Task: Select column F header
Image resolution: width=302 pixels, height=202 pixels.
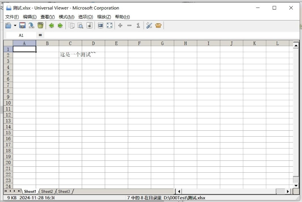Action: coord(139,43)
